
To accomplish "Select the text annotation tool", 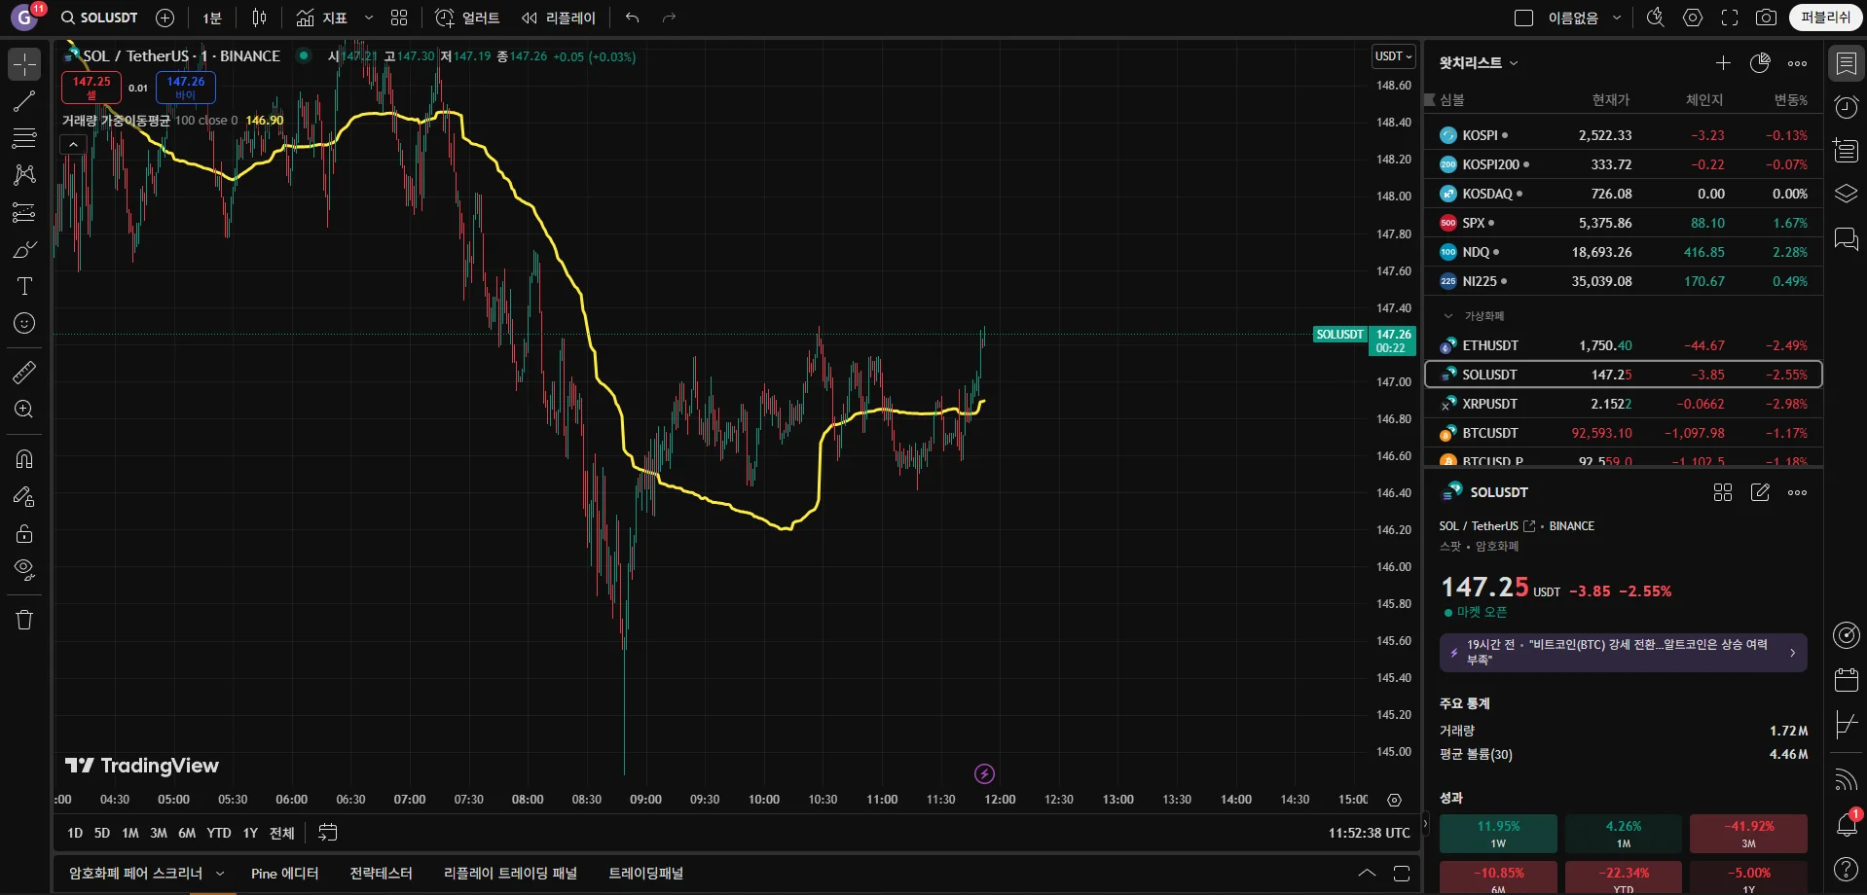I will [24, 286].
